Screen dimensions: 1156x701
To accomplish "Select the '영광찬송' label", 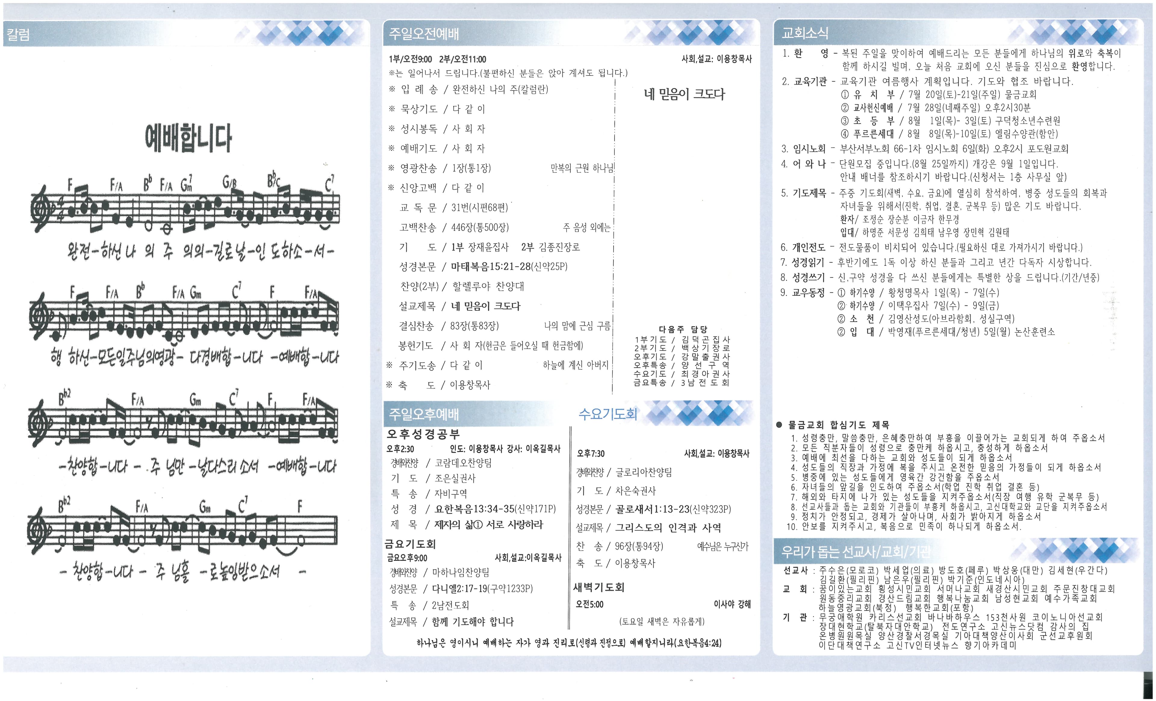I will pyautogui.click(x=418, y=168).
